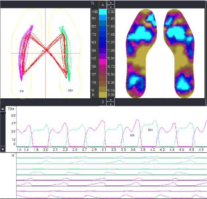Image resolution: width=207 pixels, height=199 pixels.
Task: Click the sin label in trajectory plot
Action: click(x=21, y=91)
